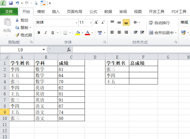Switch to the 公式 tab
The height and width of the screenshot is (139, 190).
coord(93,11)
